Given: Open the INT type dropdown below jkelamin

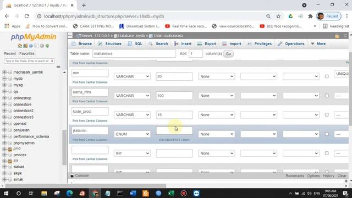Looking at the screenshot, I should 132,153.
